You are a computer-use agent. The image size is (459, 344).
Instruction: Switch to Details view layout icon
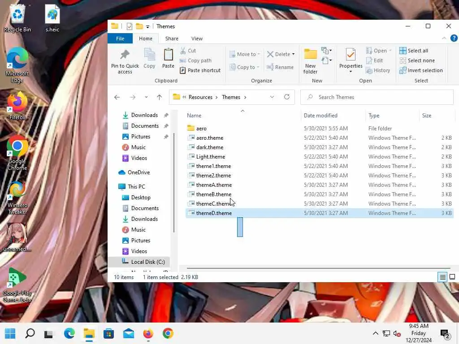pos(442,277)
